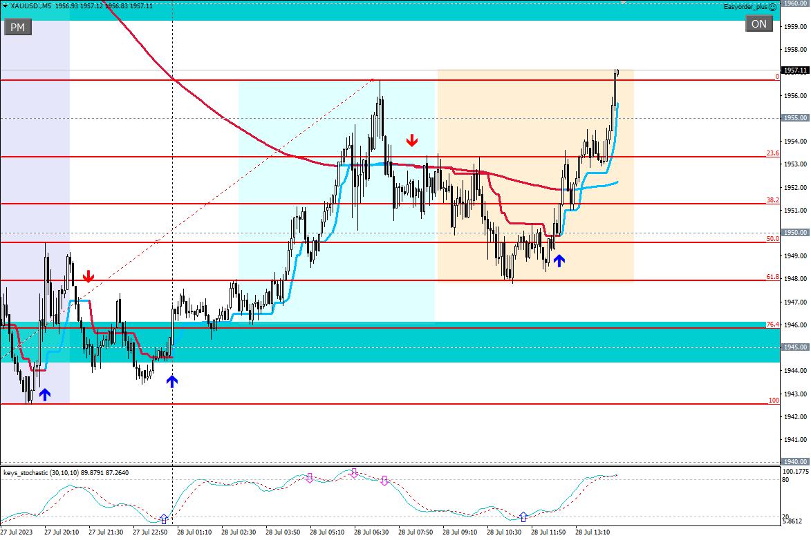Click the 28 Jul 06:30 time label
This screenshot has height=540, width=811.
click(x=371, y=532)
